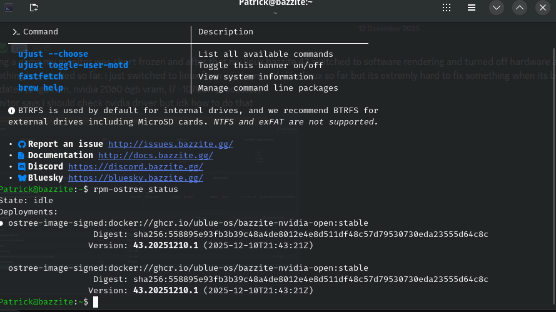This screenshot has width=556, height=312.
Task: Follow the discord.bazzite.gg link
Action: point(135,167)
